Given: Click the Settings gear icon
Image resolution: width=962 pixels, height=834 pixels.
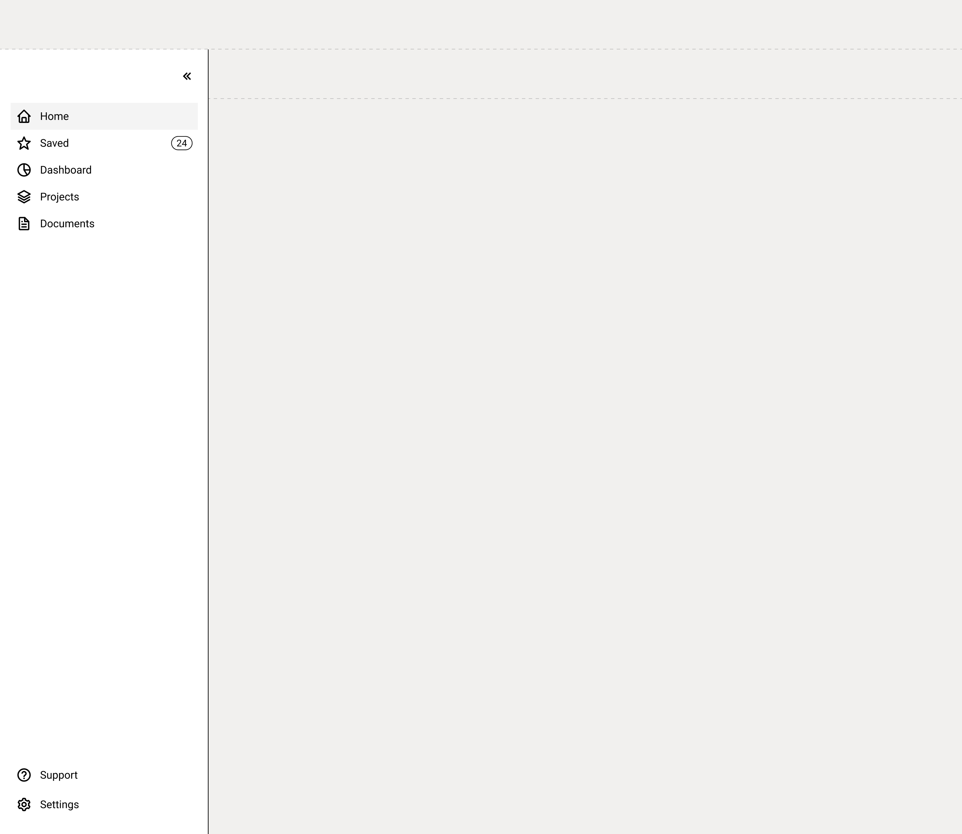Looking at the screenshot, I should coord(24,805).
